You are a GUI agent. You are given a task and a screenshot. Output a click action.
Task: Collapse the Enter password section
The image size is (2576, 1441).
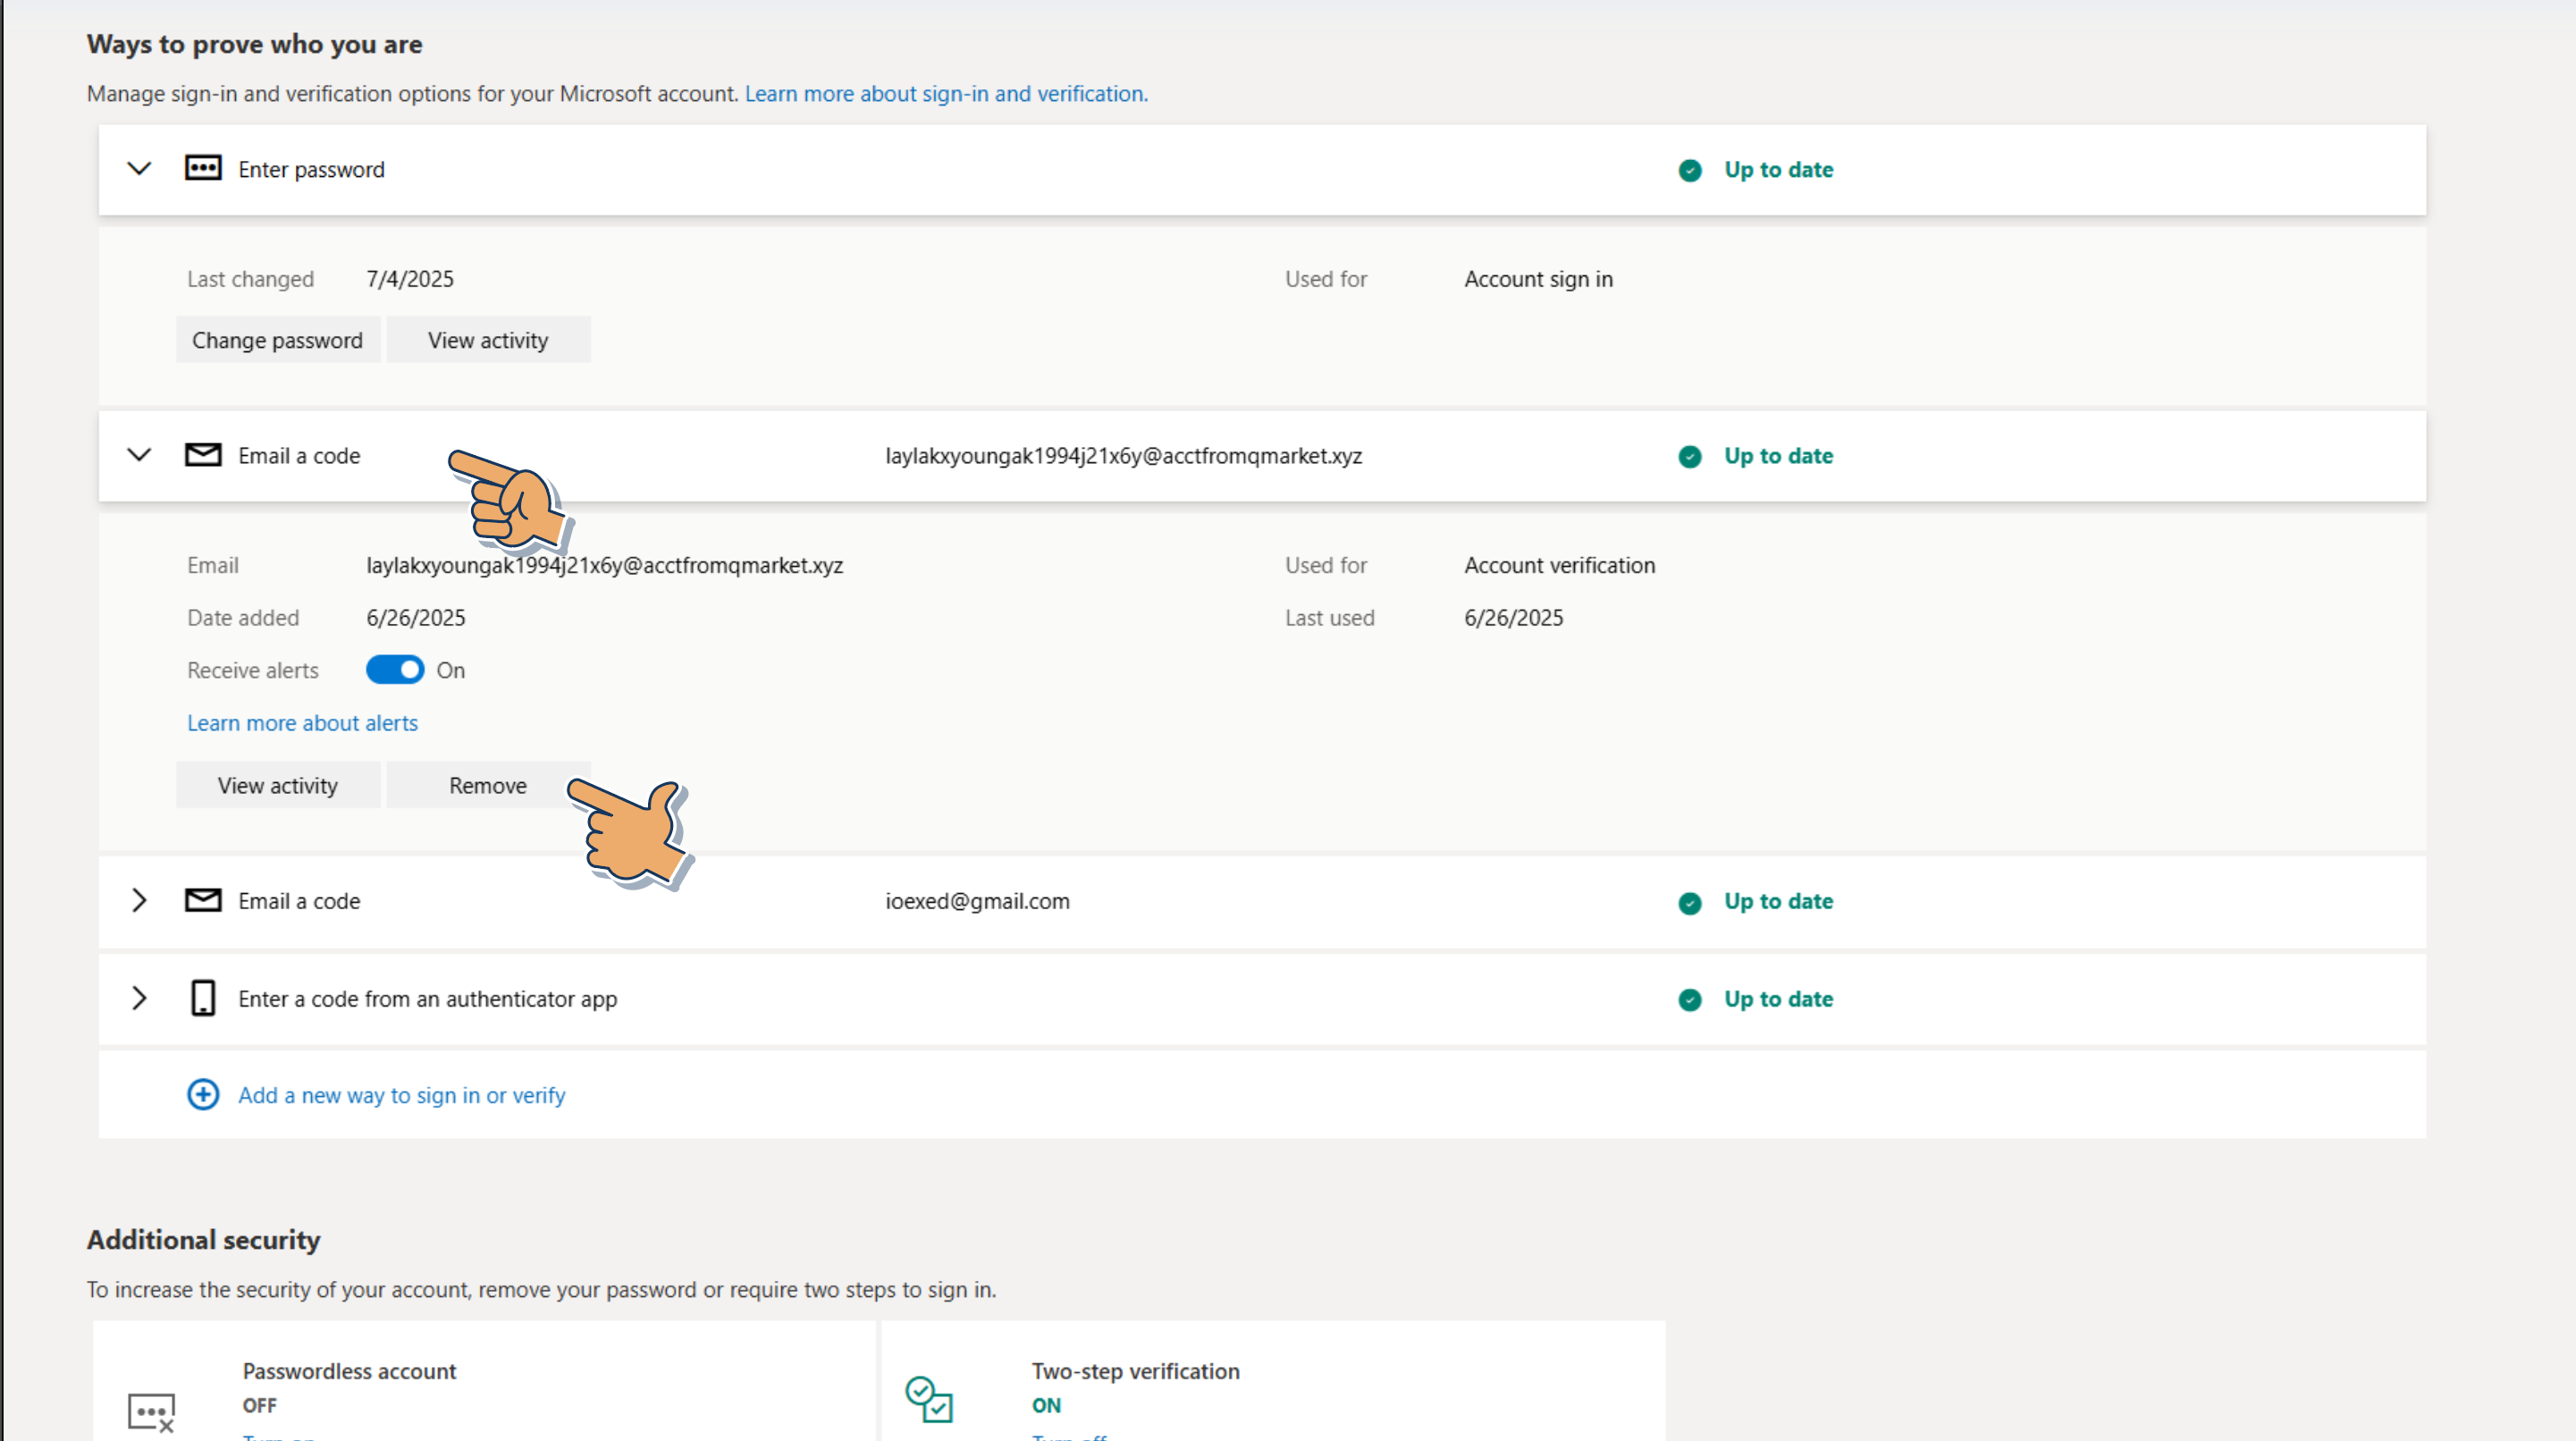click(x=139, y=168)
